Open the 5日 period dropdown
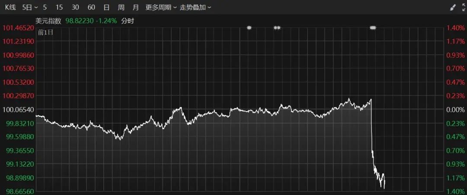 (30, 7)
